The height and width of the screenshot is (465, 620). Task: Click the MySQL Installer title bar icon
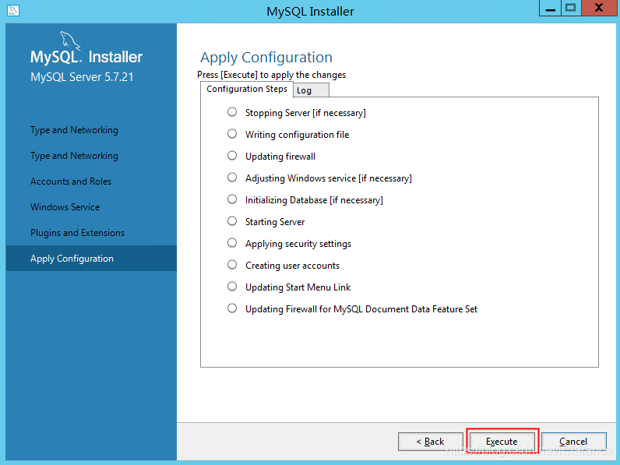13,10
